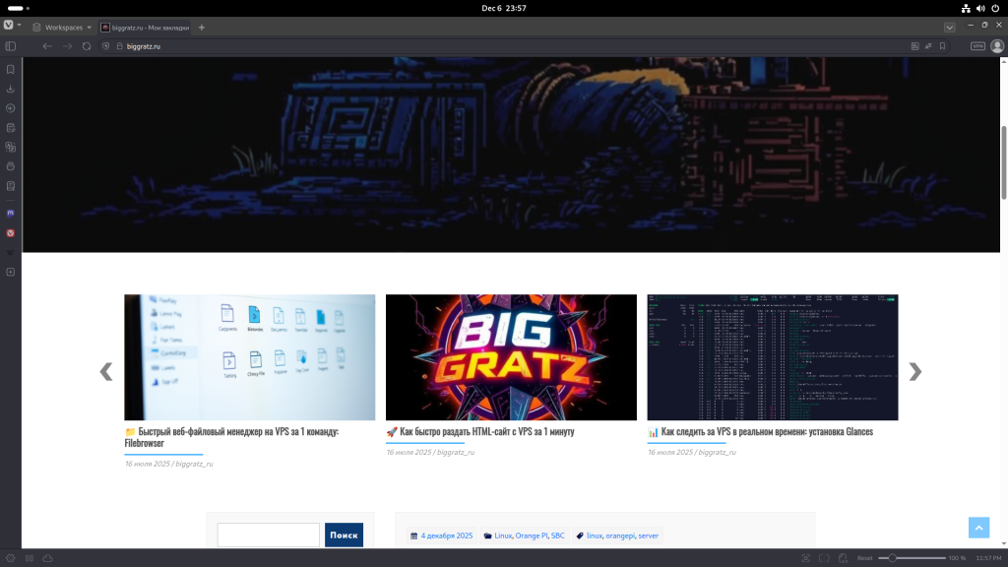Open the Mastodon web panel

(11, 213)
